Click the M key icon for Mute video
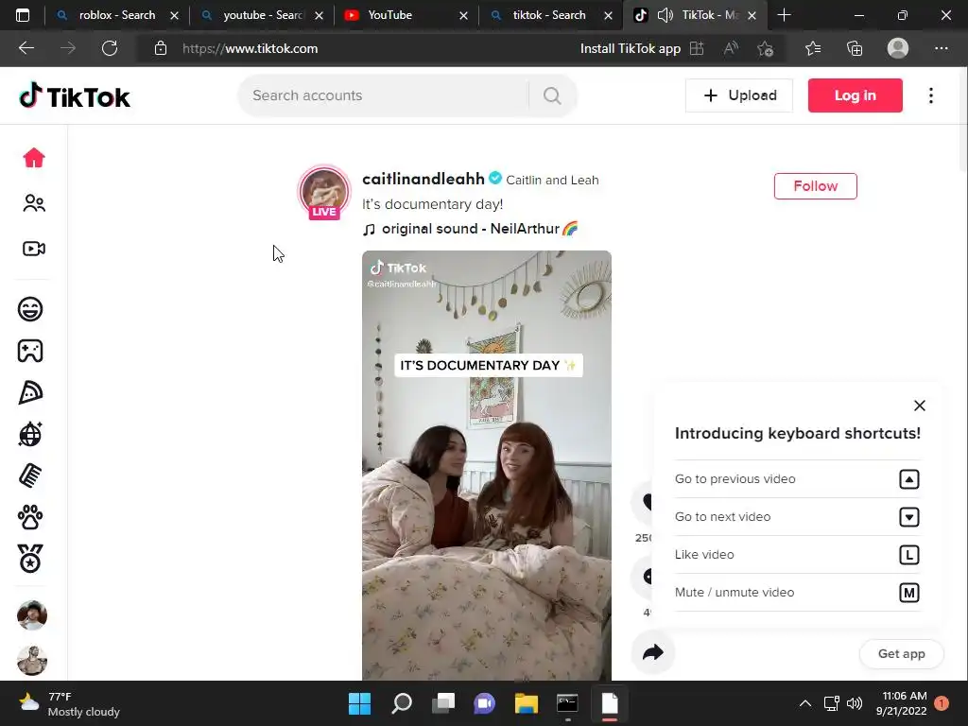968x726 pixels. coord(908,593)
